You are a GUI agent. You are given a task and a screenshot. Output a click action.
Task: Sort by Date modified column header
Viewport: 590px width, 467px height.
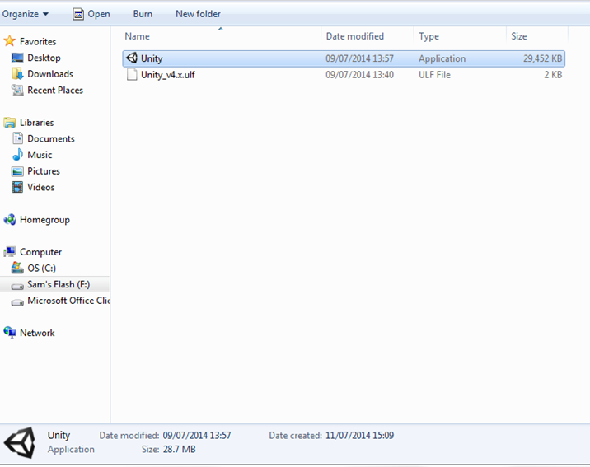click(355, 36)
